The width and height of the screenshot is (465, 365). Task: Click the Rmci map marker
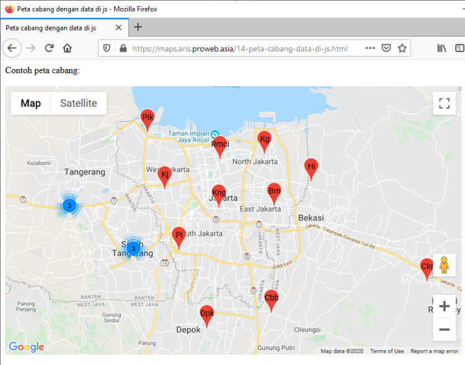(219, 146)
